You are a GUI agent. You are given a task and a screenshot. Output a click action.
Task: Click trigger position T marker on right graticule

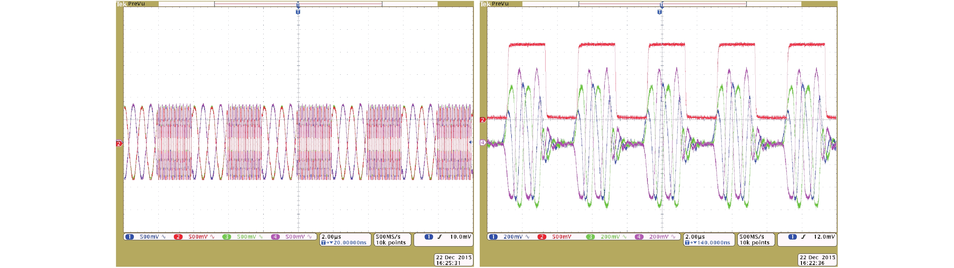pyautogui.click(x=660, y=12)
